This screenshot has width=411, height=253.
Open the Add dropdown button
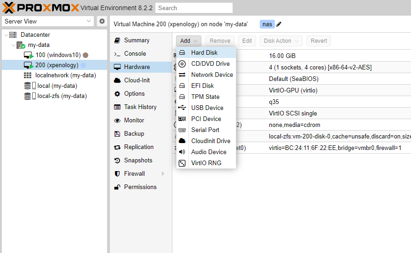[x=189, y=41]
